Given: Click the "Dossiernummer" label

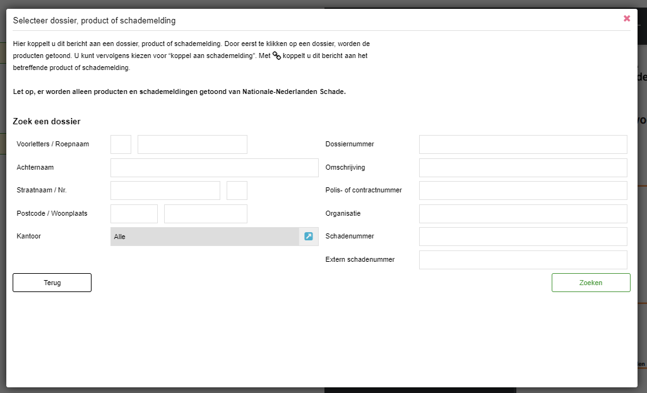Looking at the screenshot, I should click(x=350, y=144).
